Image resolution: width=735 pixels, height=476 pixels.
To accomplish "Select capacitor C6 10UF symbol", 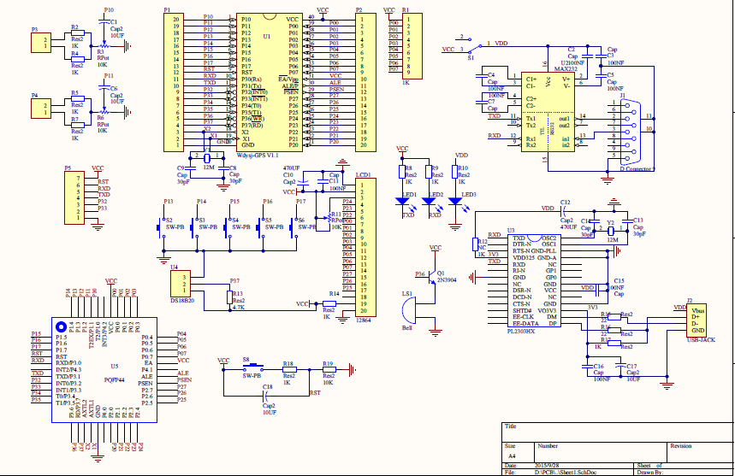I will pyautogui.click(x=104, y=87).
